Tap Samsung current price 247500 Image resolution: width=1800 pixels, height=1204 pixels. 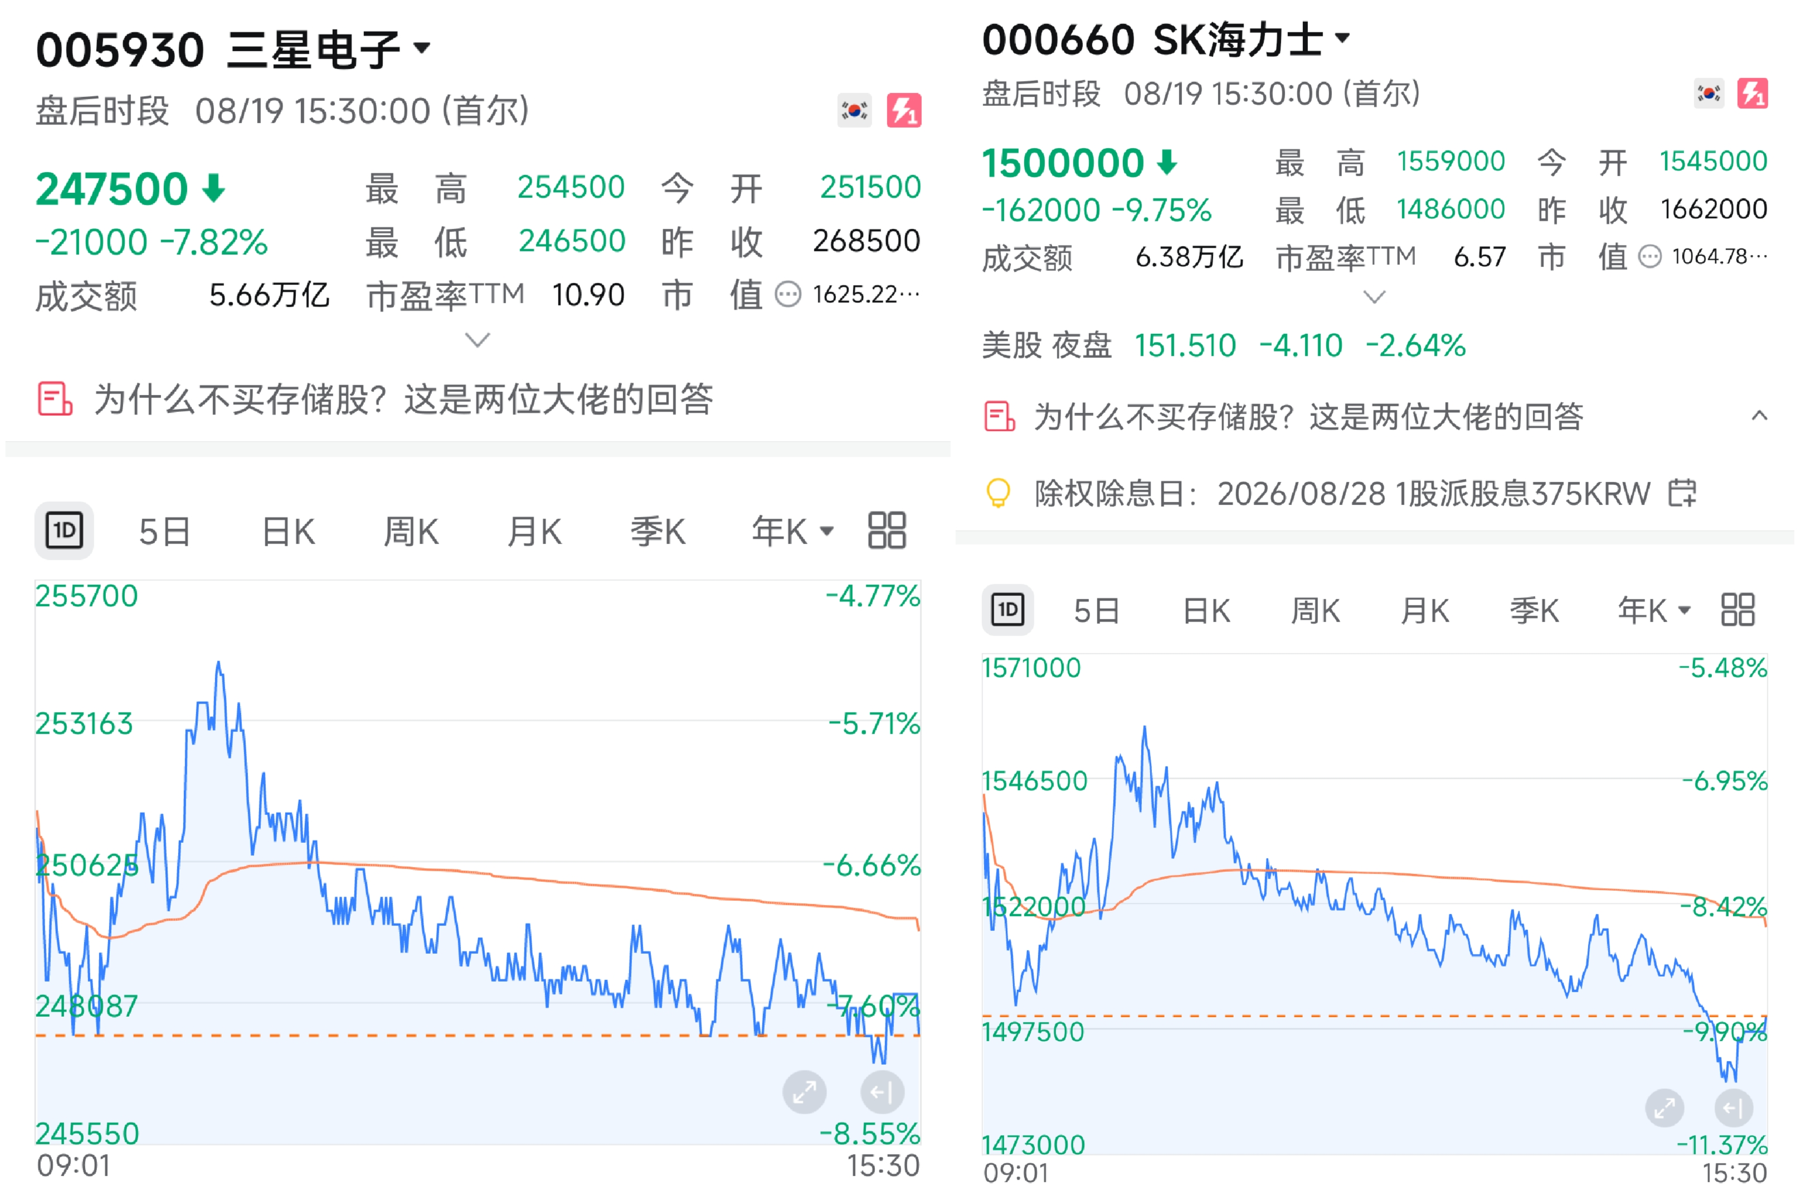[x=112, y=189]
